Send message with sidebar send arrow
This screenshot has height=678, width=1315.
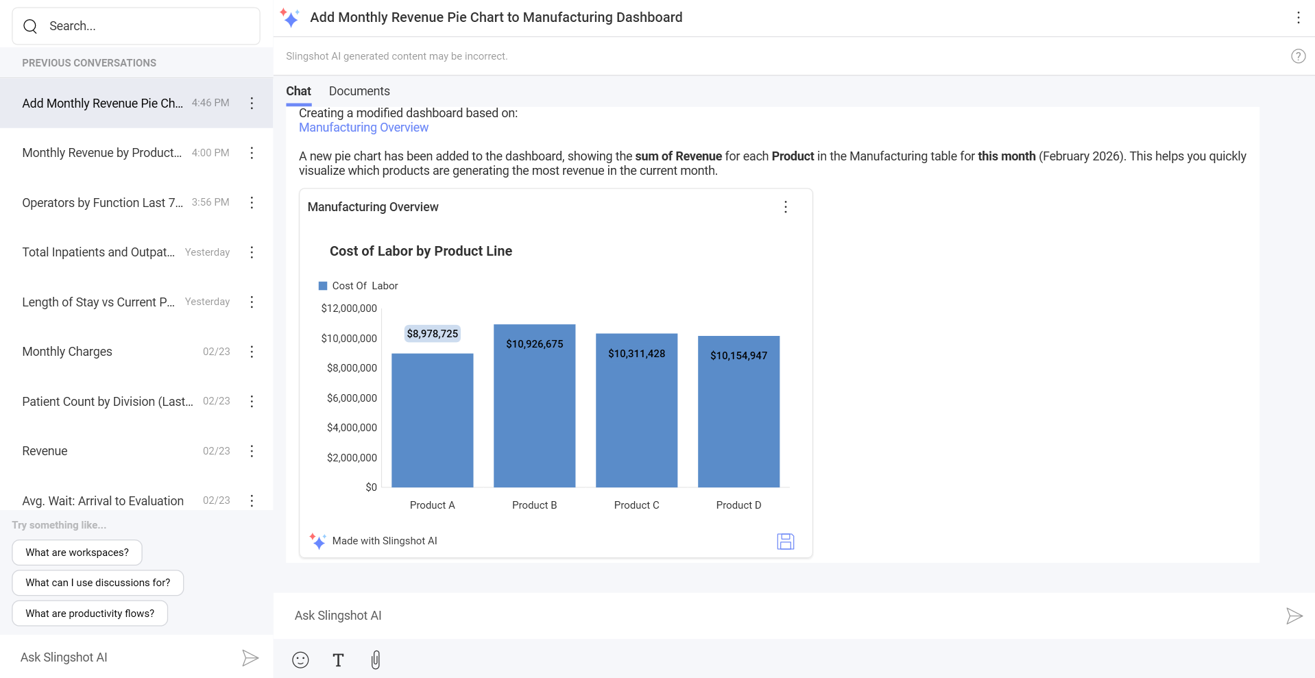pyautogui.click(x=250, y=658)
